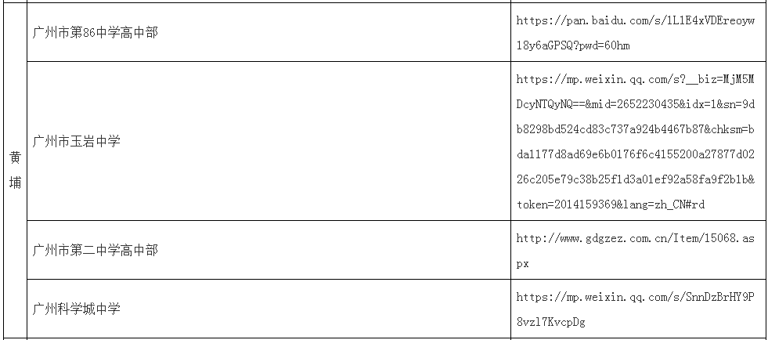Click the 黄 character in district column
The image size is (768, 340).
coord(16,157)
